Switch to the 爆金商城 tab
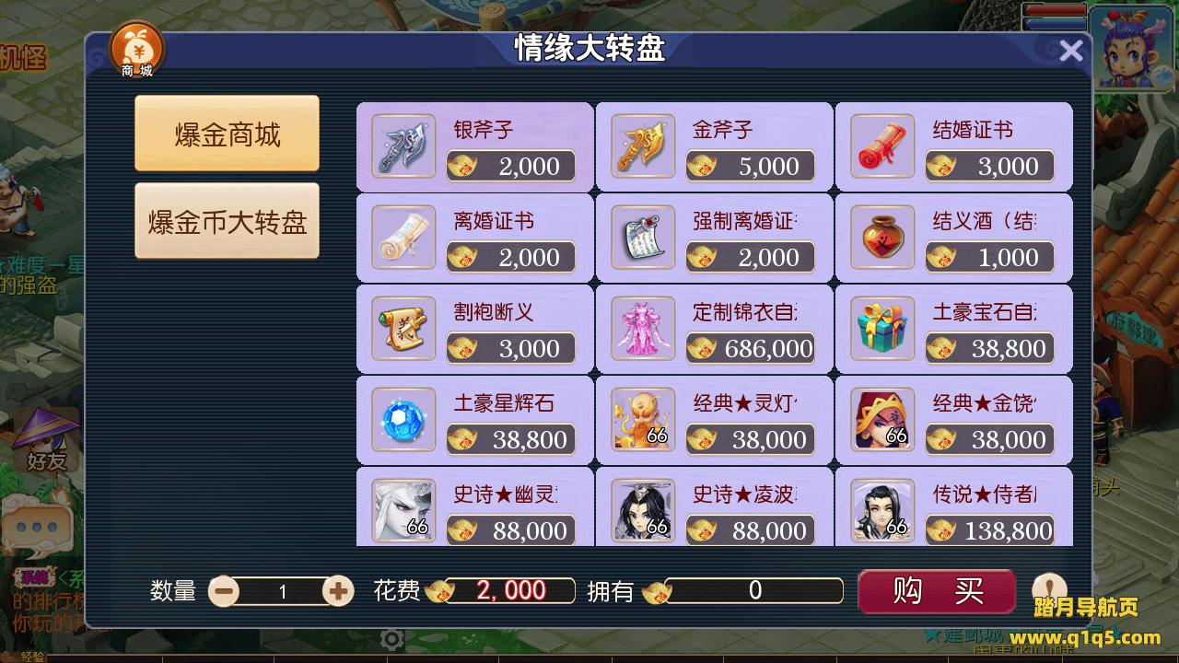 [227, 134]
